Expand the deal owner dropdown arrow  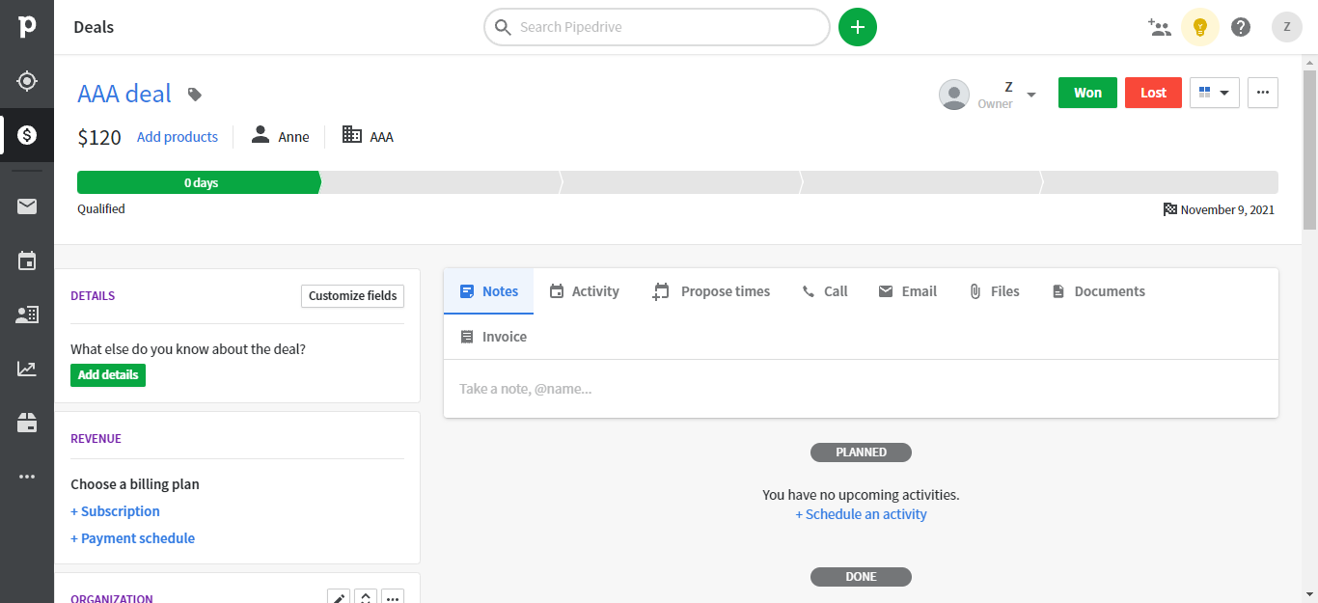[x=1031, y=93]
